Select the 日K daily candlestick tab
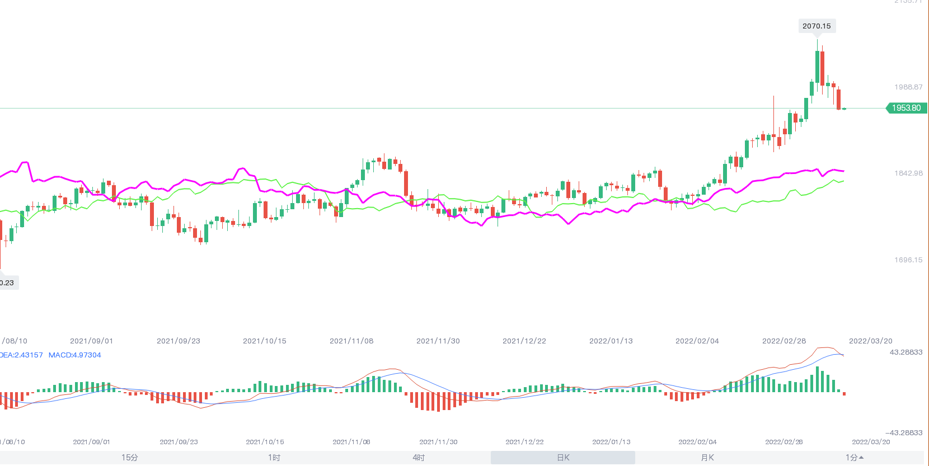The width and height of the screenshot is (929, 466). (x=563, y=458)
